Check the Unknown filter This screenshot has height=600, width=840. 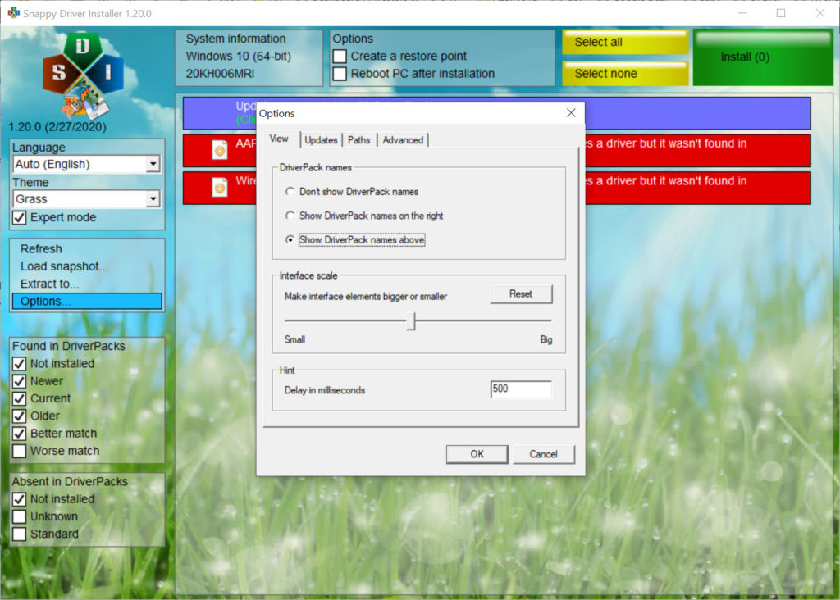20,517
